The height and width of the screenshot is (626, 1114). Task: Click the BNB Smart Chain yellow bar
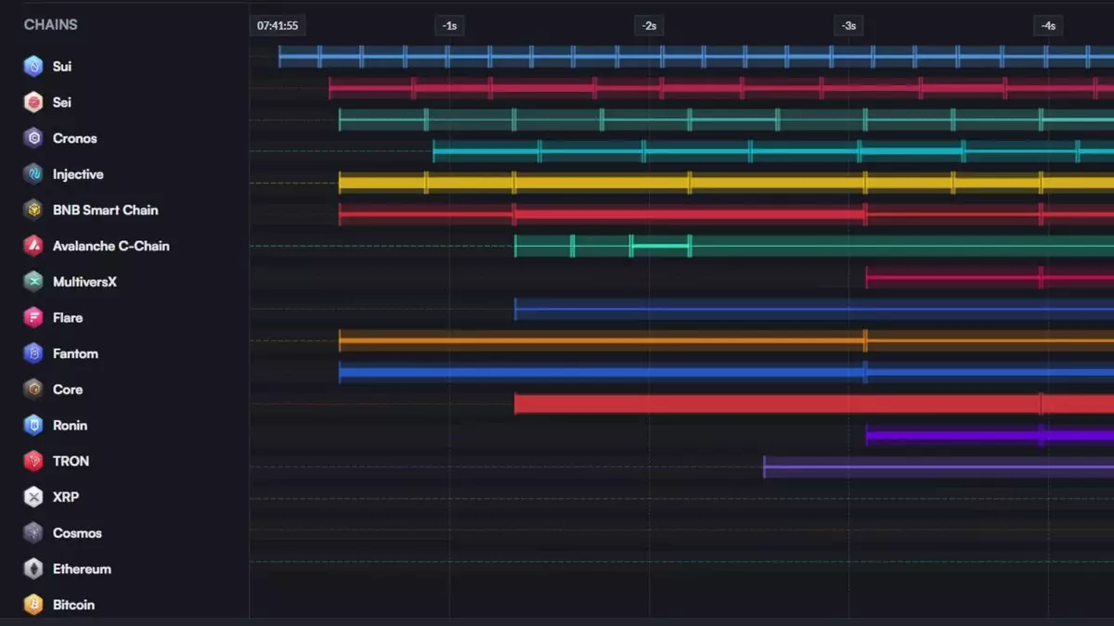point(726,183)
